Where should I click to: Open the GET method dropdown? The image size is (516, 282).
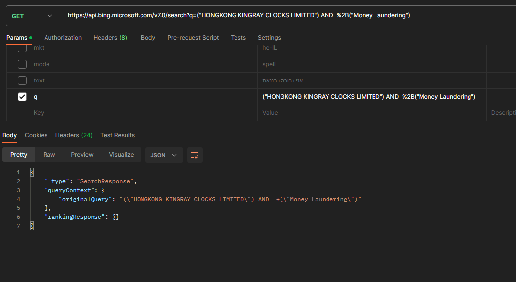32,16
